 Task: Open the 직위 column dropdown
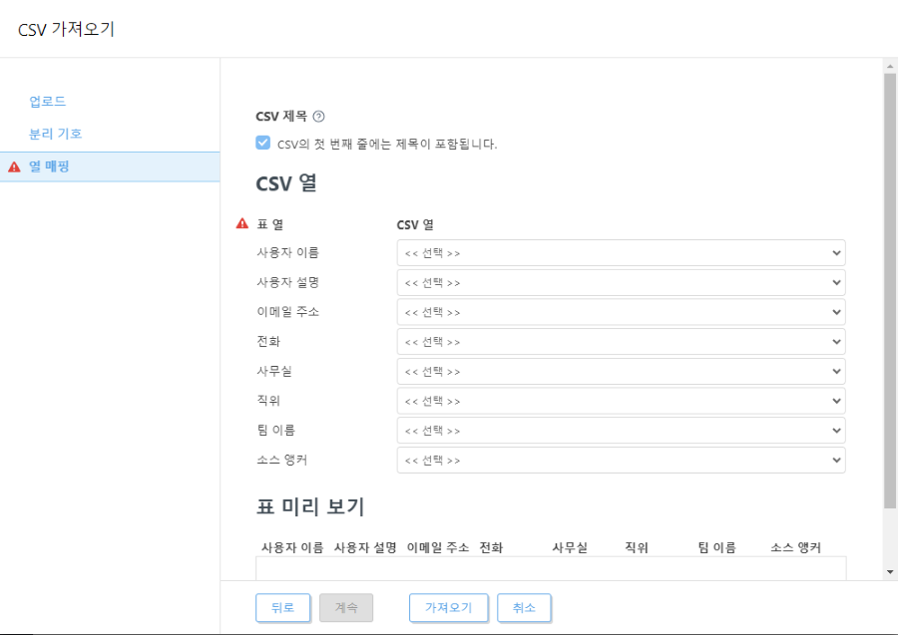tap(621, 401)
